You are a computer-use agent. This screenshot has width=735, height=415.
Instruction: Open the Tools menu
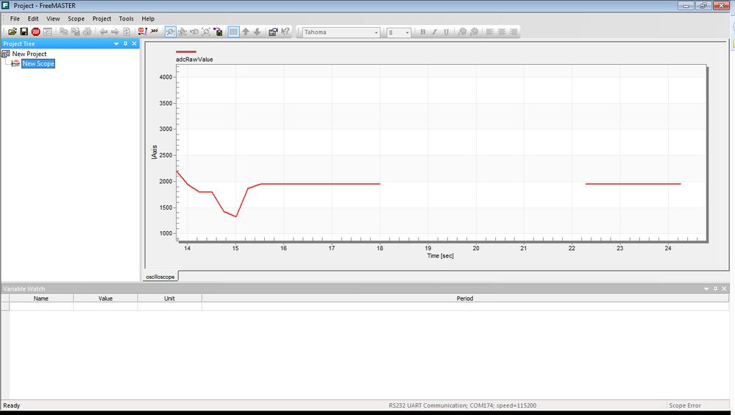126,18
